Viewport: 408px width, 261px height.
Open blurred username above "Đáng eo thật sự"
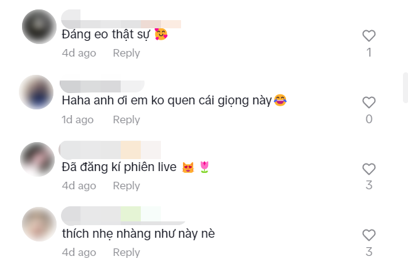[121, 19]
